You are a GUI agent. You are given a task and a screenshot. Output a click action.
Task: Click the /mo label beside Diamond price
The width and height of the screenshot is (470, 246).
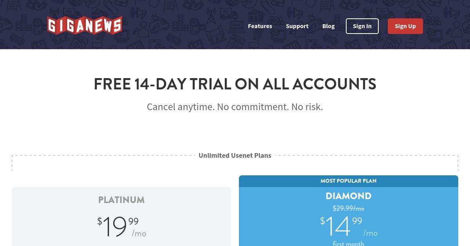coord(371,233)
